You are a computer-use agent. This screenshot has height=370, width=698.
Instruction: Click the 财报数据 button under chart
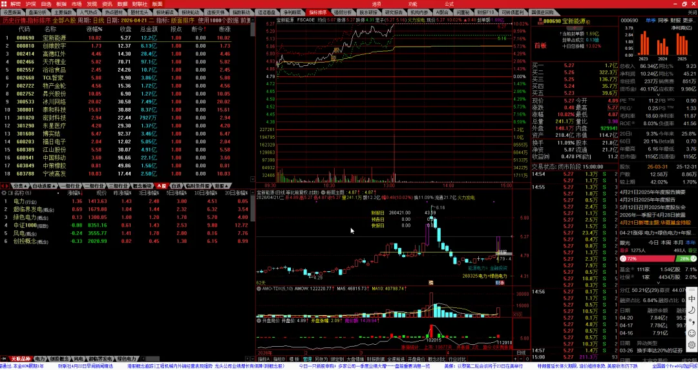click(x=375, y=359)
